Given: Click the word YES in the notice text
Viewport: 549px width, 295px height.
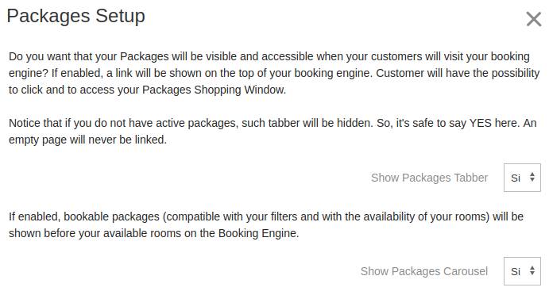Looking at the screenshot, I should 481,123.
